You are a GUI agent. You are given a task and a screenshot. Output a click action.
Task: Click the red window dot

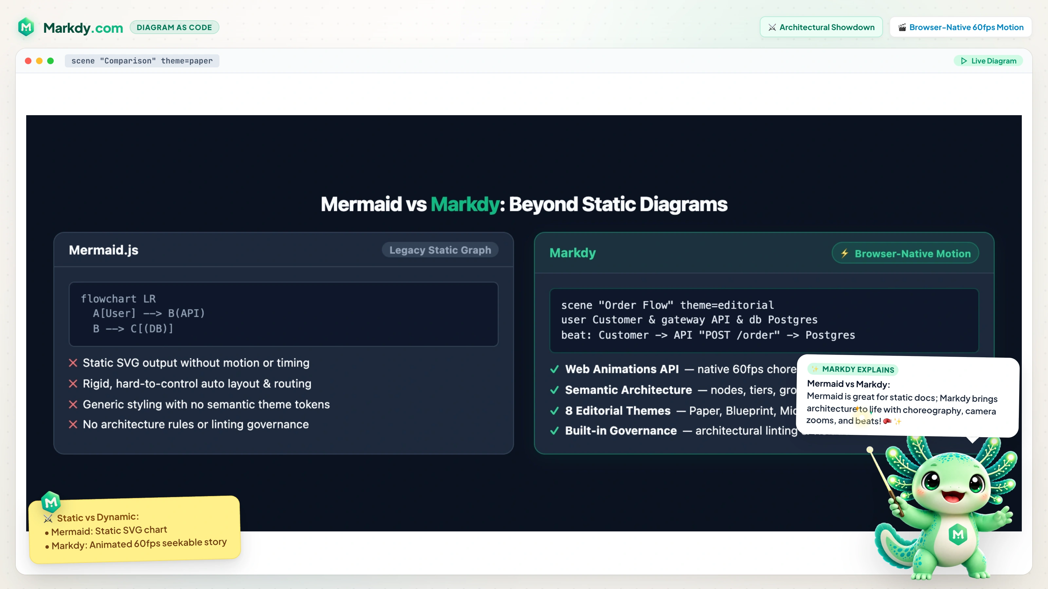coord(28,61)
